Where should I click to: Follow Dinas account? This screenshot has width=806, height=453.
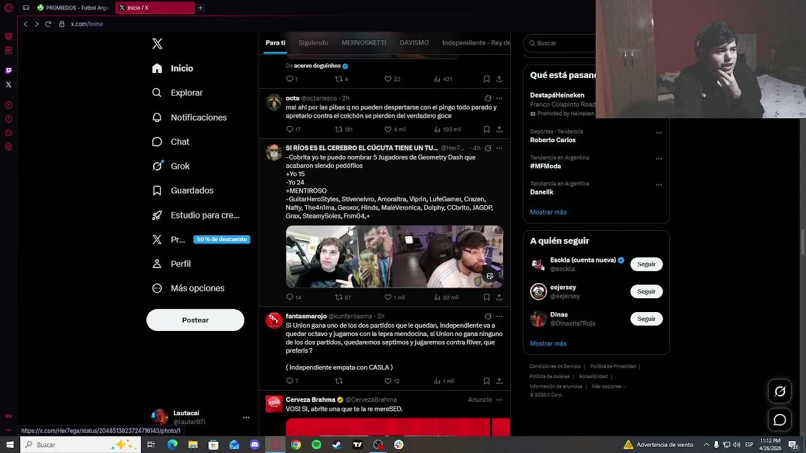646,319
